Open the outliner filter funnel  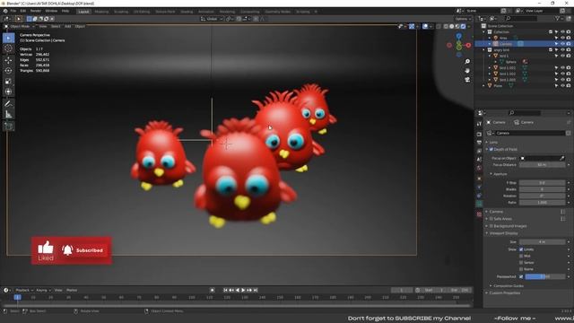coord(557,18)
